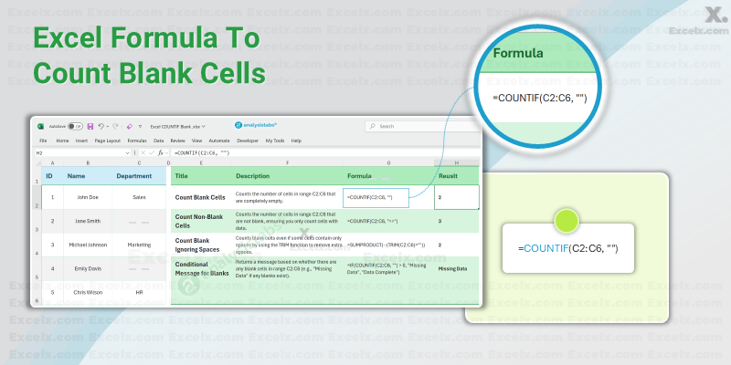Open the Review tab
Screen dimensions: 731x365
(x=177, y=141)
